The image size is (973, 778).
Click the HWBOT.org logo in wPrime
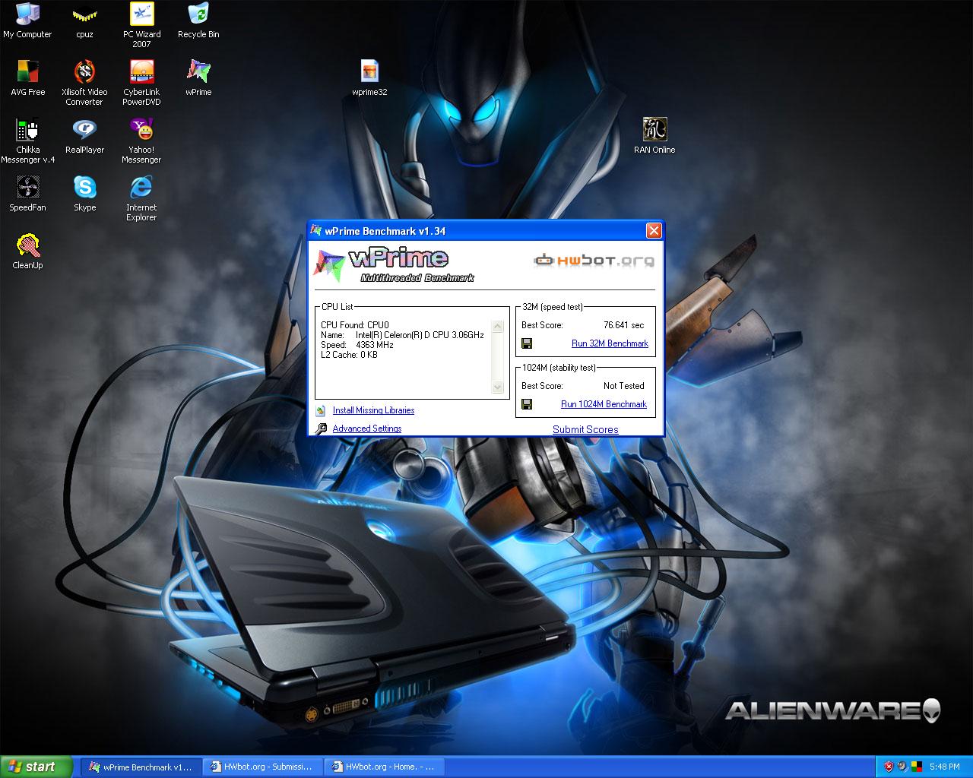coord(594,261)
